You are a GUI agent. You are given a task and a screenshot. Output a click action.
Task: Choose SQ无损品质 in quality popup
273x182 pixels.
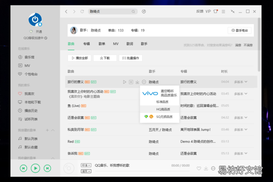pos(160,117)
